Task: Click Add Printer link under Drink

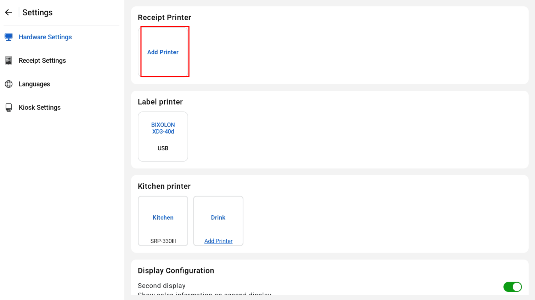Action: [218, 241]
